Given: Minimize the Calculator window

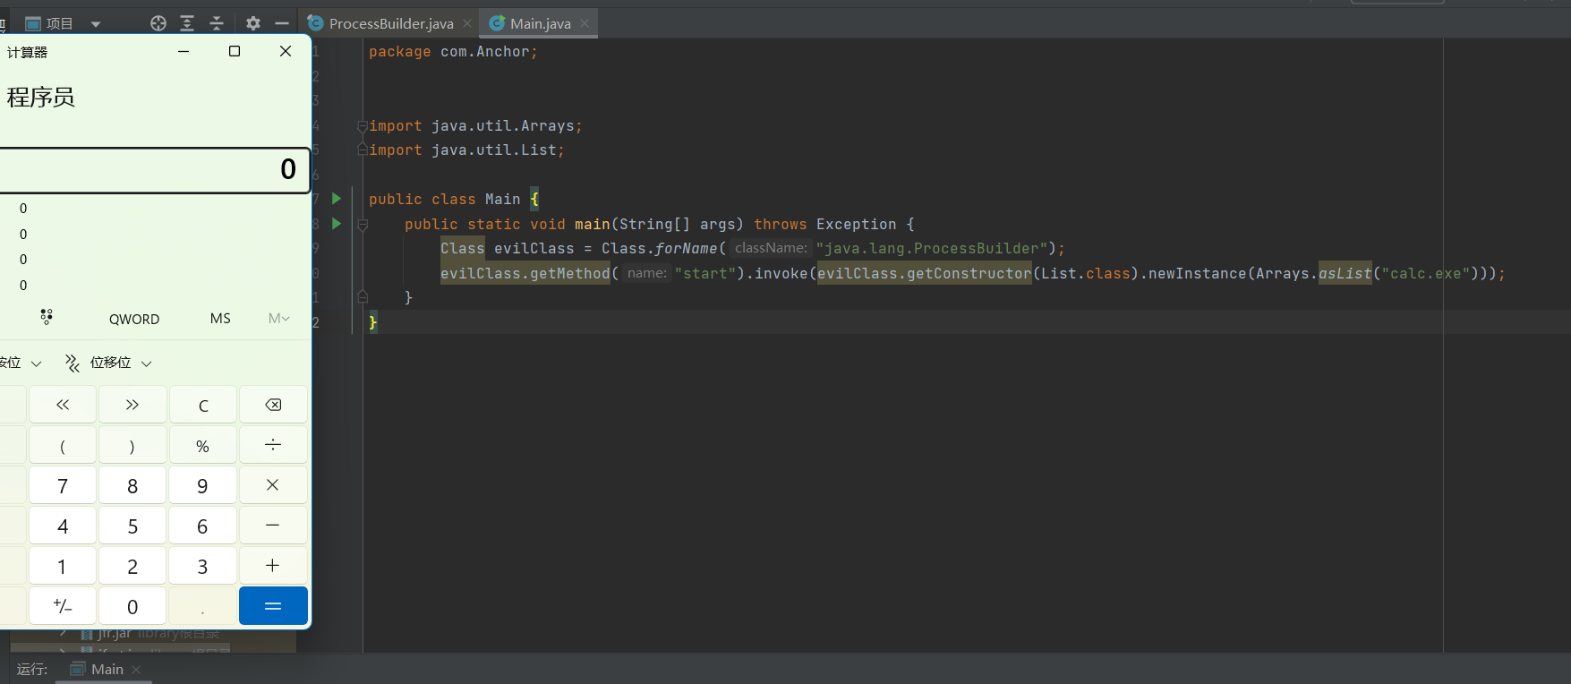Looking at the screenshot, I should pyautogui.click(x=184, y=51).
